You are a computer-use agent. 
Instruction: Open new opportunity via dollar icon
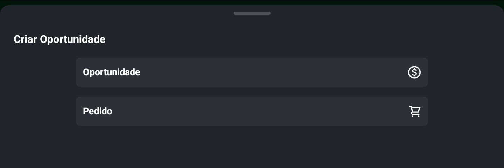[414, 72]
